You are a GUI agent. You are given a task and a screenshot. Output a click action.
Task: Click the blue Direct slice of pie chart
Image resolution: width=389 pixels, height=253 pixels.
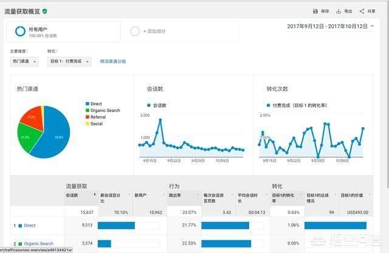tap(52, 134)
